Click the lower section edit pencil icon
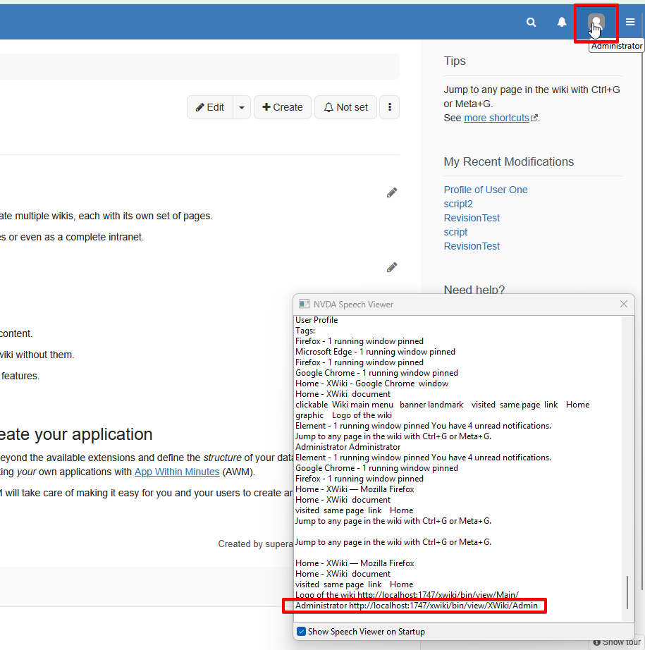The image size is (645, 650). pos(392,267)
